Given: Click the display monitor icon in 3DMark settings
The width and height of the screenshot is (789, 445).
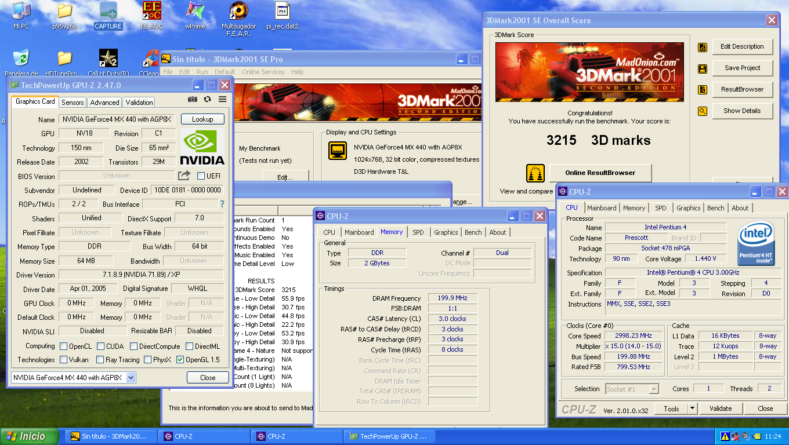Looking at the screenshot, I should point(338,151).
